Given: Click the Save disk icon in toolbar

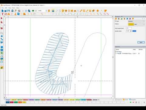Looking at the screenshot, I should click(9, 11).
